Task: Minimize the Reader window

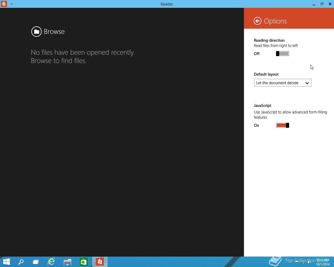Action: point(314,4)
